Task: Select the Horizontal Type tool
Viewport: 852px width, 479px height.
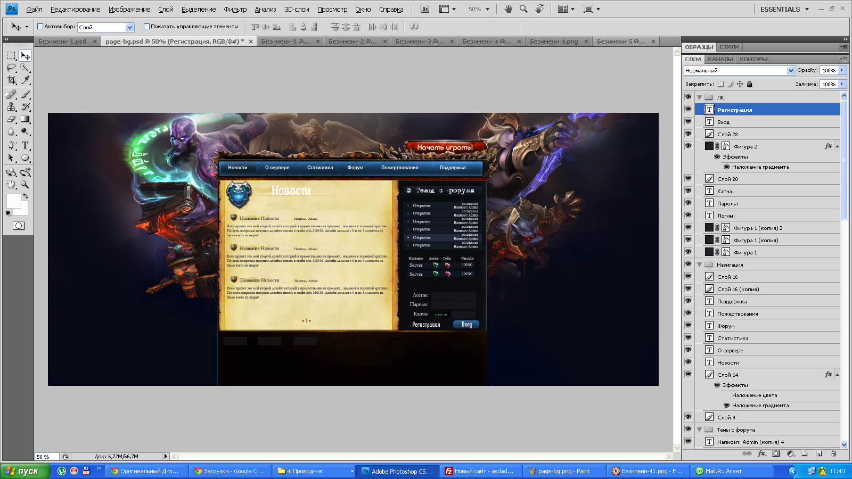Action: click(25, 145)
